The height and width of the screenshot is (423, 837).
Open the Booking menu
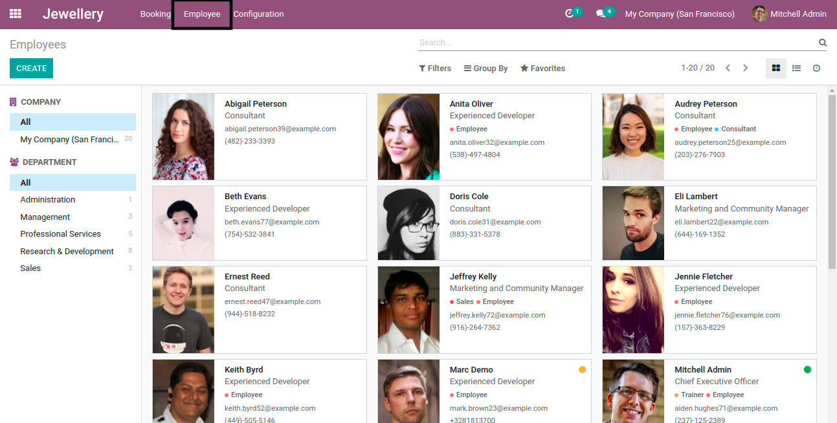click(155, 14)
